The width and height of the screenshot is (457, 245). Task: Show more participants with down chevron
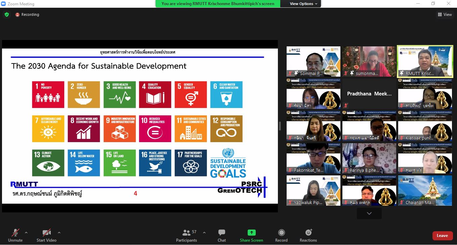(x=369, y=213)
